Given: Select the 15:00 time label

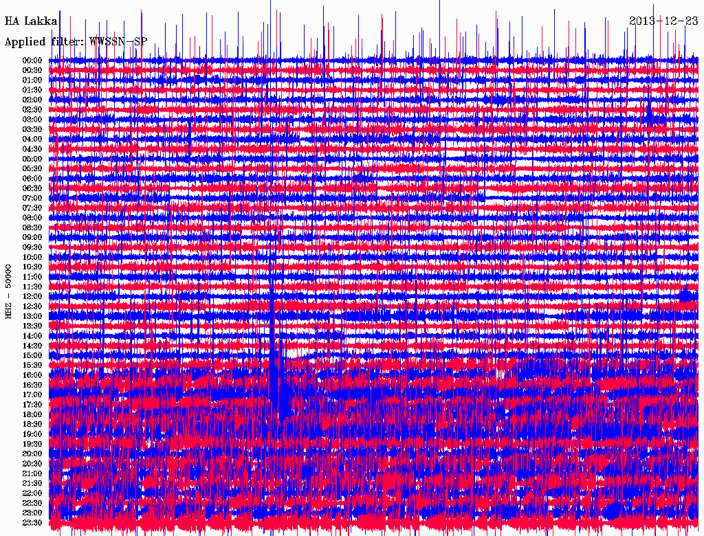Looking at the screenshot, I should click(32, 355).
